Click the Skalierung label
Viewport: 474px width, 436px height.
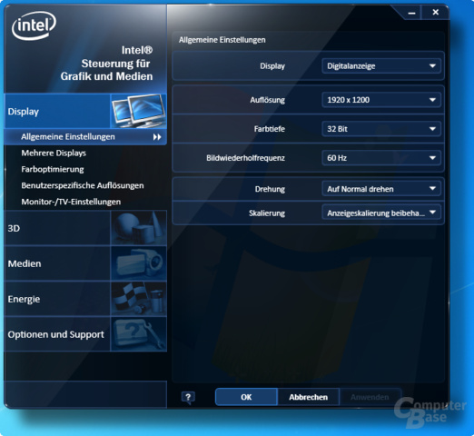[x=267, y=213]
